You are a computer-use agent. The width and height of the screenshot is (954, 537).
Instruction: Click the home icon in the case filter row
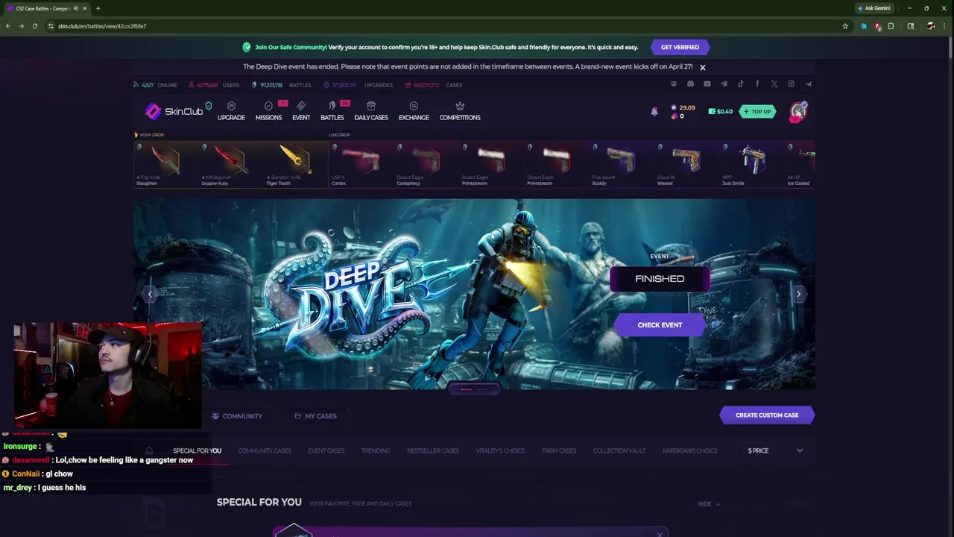[x=149, y=450]
